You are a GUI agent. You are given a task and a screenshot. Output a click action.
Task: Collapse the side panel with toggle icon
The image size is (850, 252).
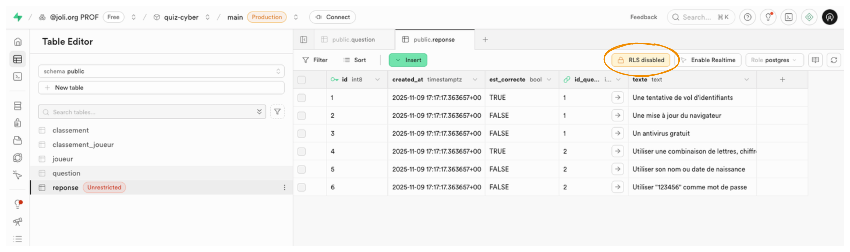(303, 39)
